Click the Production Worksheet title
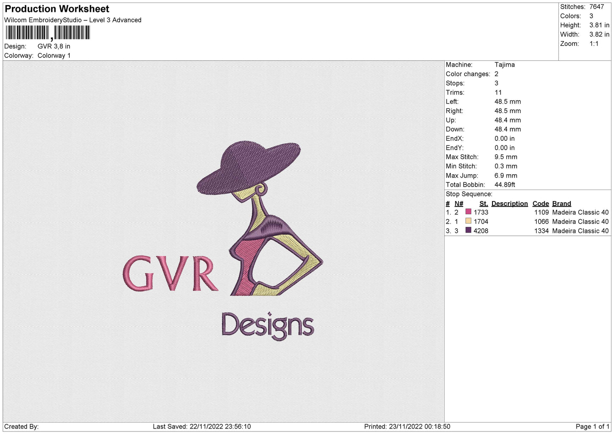614x434 pixels. pyautogui.click(x=57, y=9)
